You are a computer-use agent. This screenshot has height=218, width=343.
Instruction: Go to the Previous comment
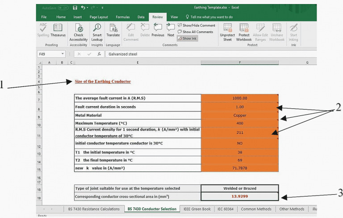(x=158, y=30)
